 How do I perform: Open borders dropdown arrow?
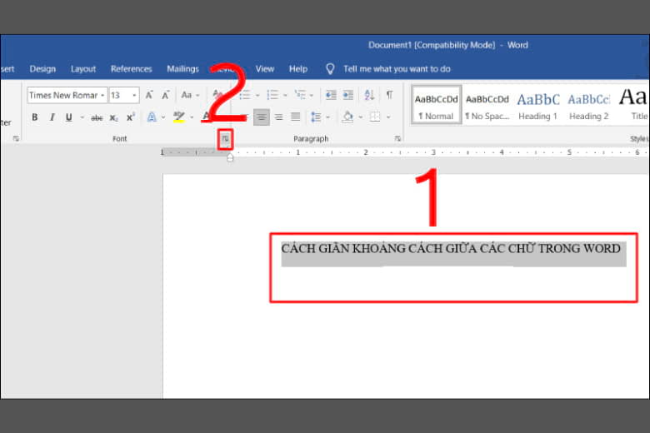388,117
